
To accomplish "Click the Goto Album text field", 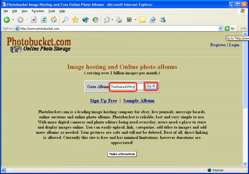I will point(127,87).
